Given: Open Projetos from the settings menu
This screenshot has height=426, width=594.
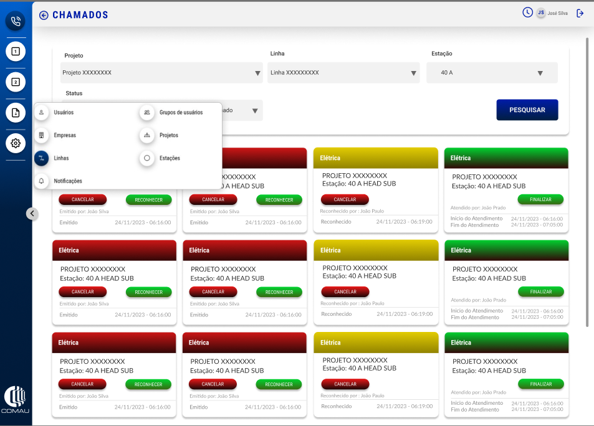Looking at the screenshot, I should (x=168, y=135).
